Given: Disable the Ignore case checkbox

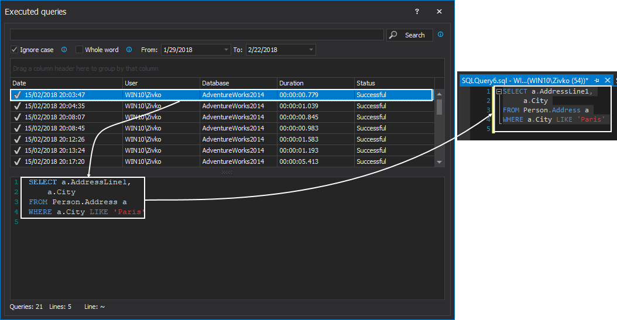Looking at the screenshot, I should [x=15, y=50].
